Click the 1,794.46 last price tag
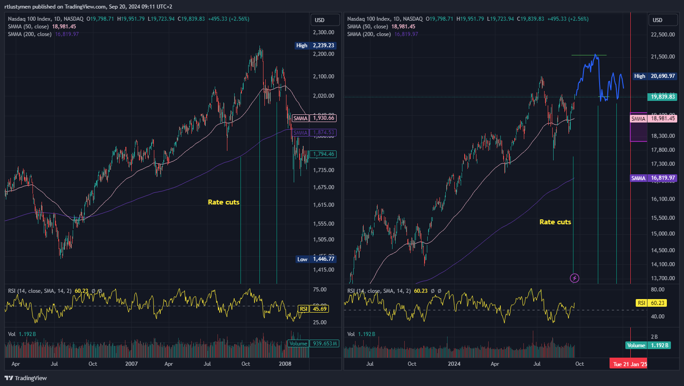 pos(324,154)
